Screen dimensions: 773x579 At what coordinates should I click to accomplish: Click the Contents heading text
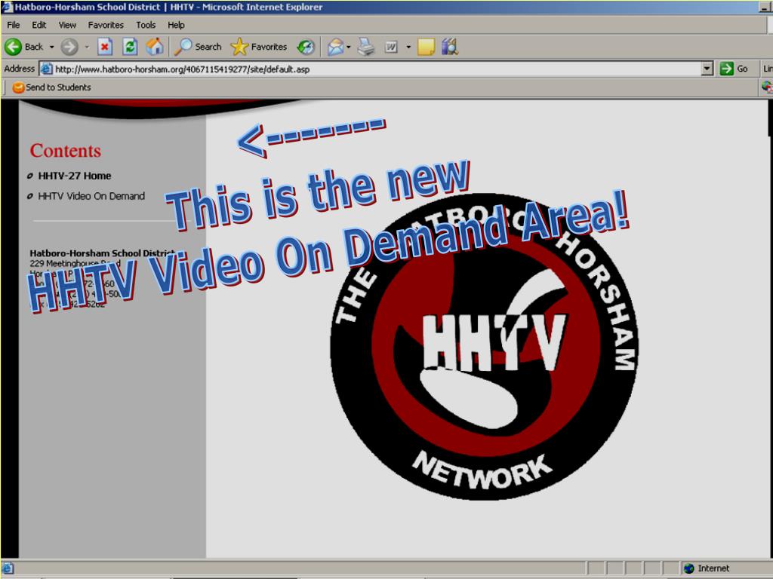pyautogui.click(x=65, y=151)
